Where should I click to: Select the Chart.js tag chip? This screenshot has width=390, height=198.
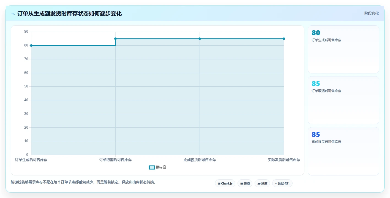tap(225, 183)
